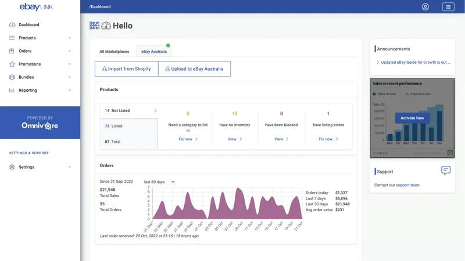Expand the Bundles sidebar menu chevron
Screen dimensions: 465x261
click(70, 77)
